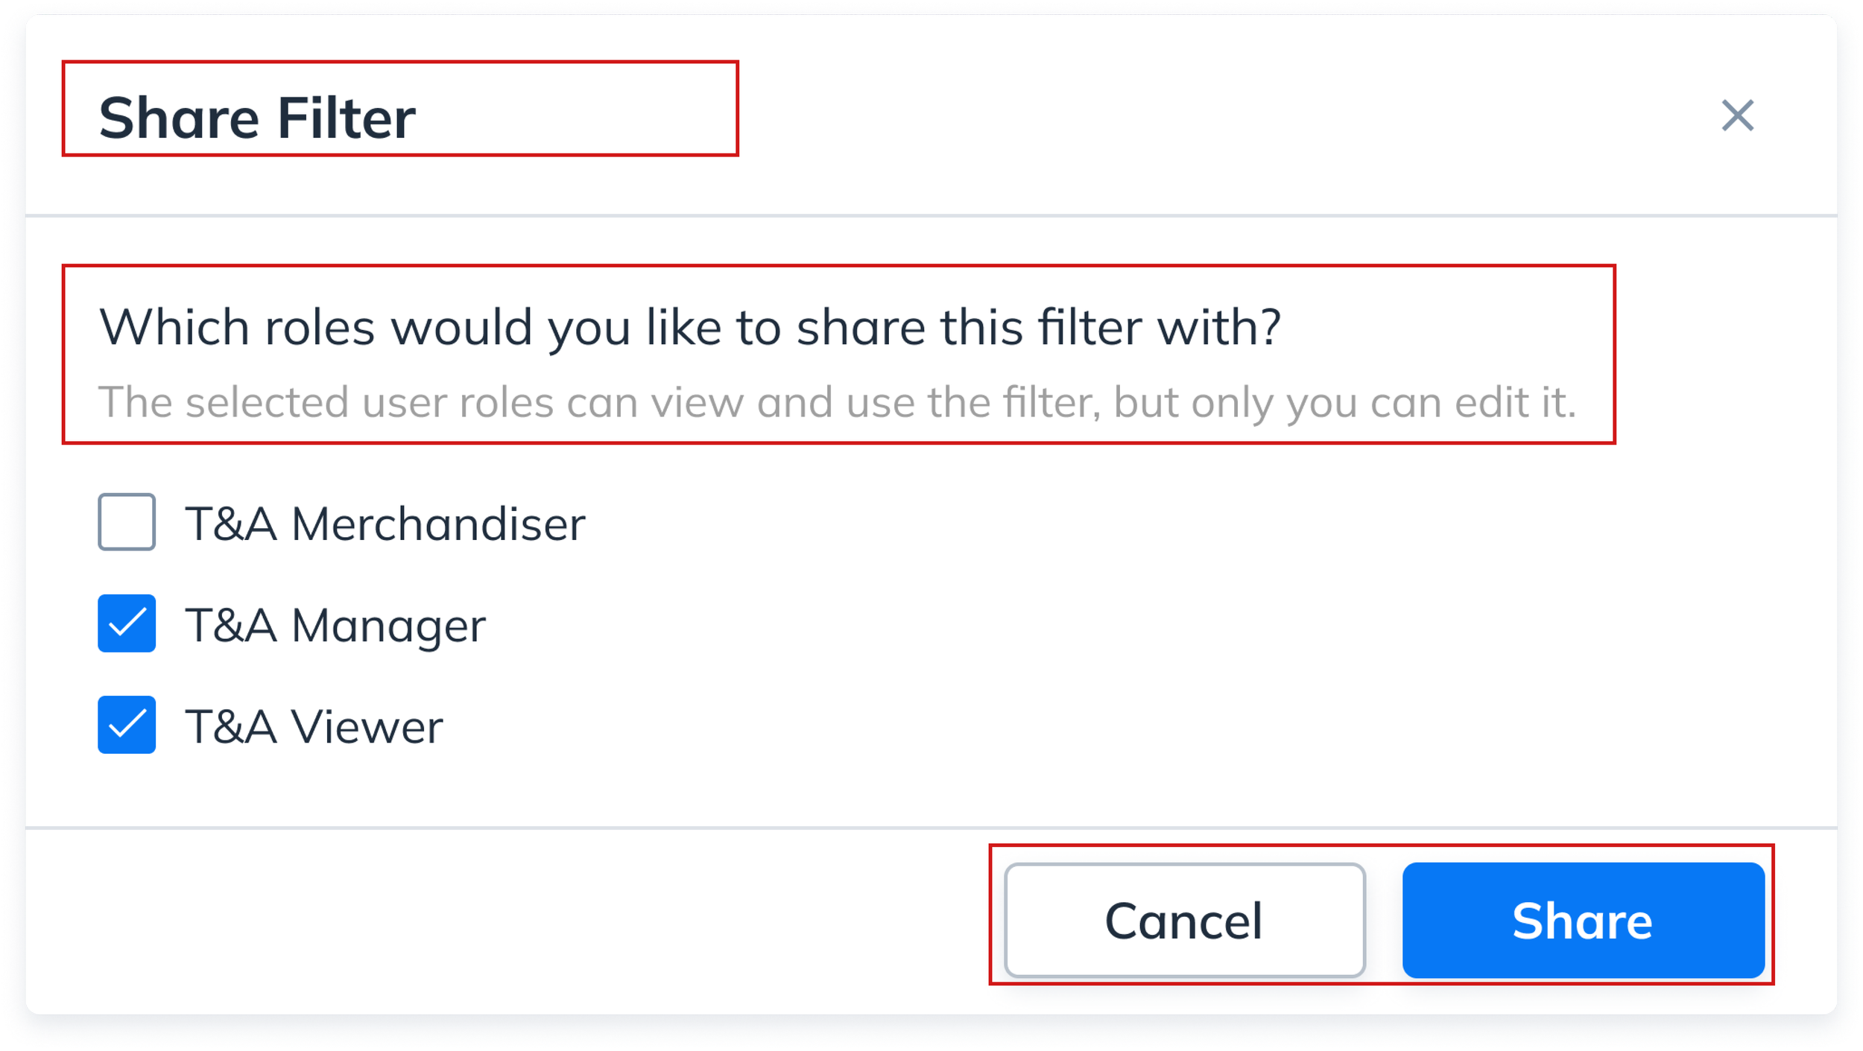Uncheck the T&A Manager checkbox

[127, 623]
